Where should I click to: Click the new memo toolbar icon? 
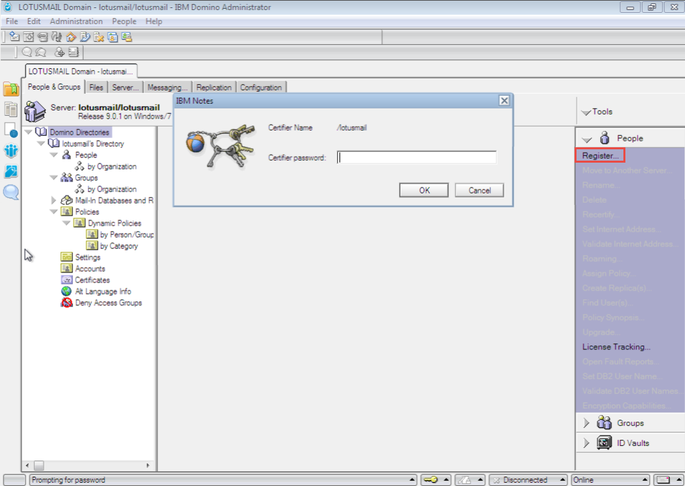(x=15, y=37)
